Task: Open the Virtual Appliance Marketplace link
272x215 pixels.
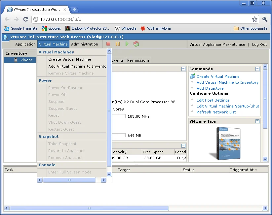Action: pos(217,45)
